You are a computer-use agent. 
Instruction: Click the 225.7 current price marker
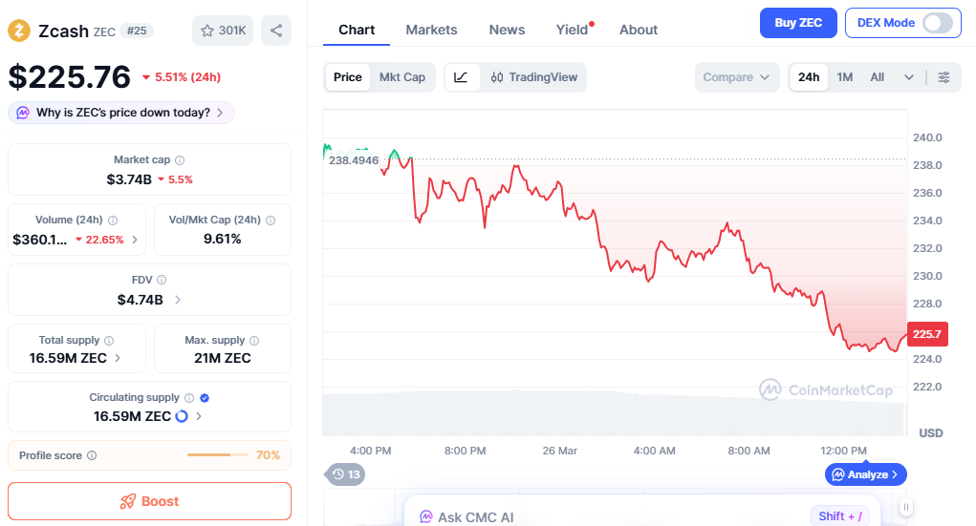927,334
